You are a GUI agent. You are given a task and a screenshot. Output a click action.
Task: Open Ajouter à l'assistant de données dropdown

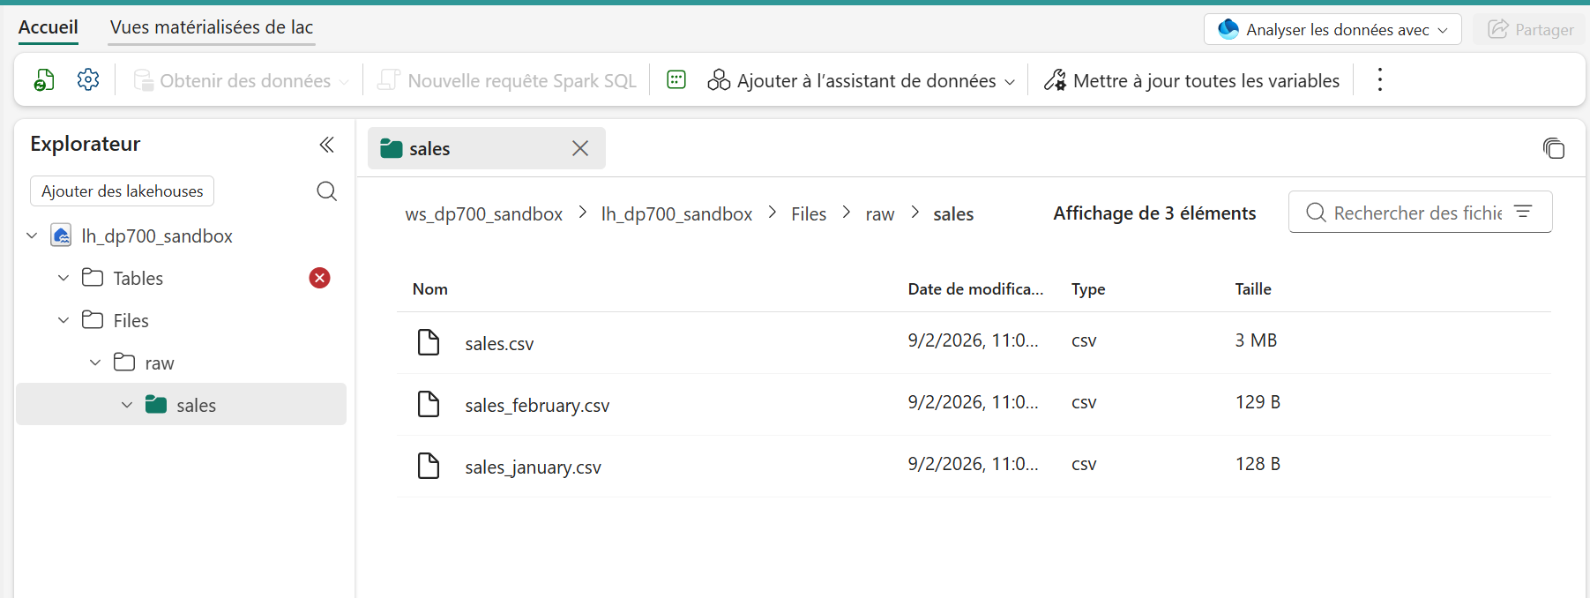861,80
